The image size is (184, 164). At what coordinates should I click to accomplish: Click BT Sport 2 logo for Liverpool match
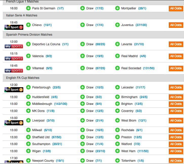point(14,123)
